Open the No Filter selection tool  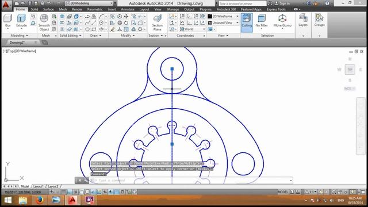tap(262, 21)
